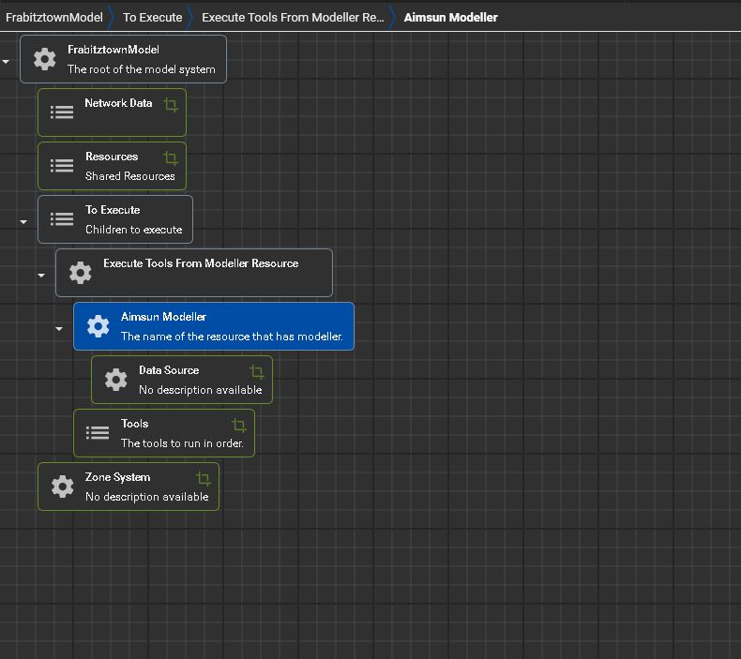Click the list icon on the Resources node
The image size is (741, 659).
click(62, 166)
